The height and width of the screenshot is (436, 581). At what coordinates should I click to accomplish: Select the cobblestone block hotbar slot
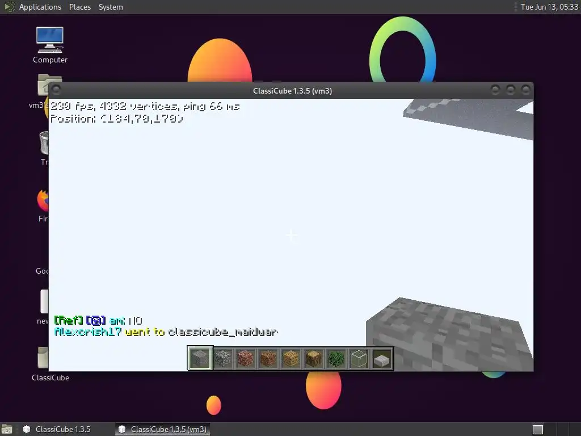tap(223, 359)
